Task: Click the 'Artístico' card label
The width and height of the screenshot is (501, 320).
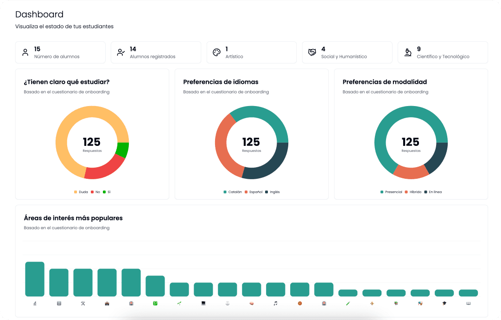Action: (234, 56)
